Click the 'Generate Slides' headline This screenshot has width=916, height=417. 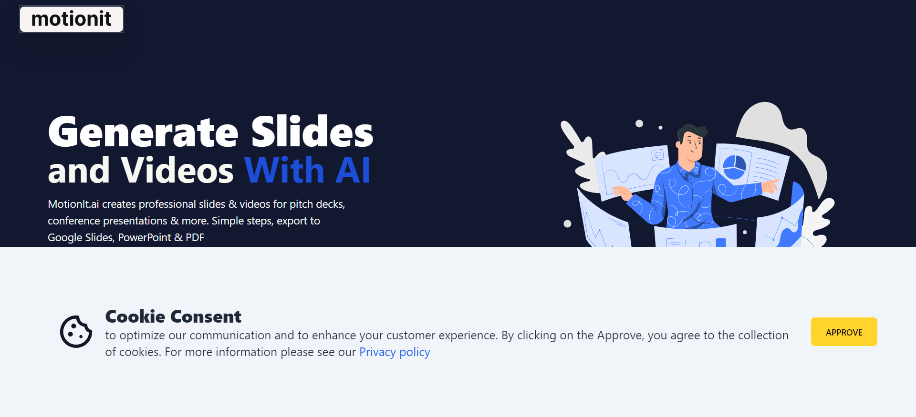210,132
